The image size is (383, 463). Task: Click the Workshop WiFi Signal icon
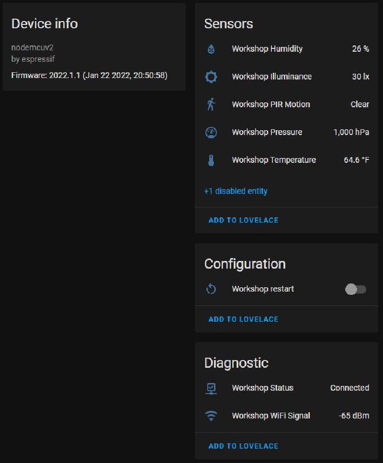pyautogui.click(x=211, y=416)
